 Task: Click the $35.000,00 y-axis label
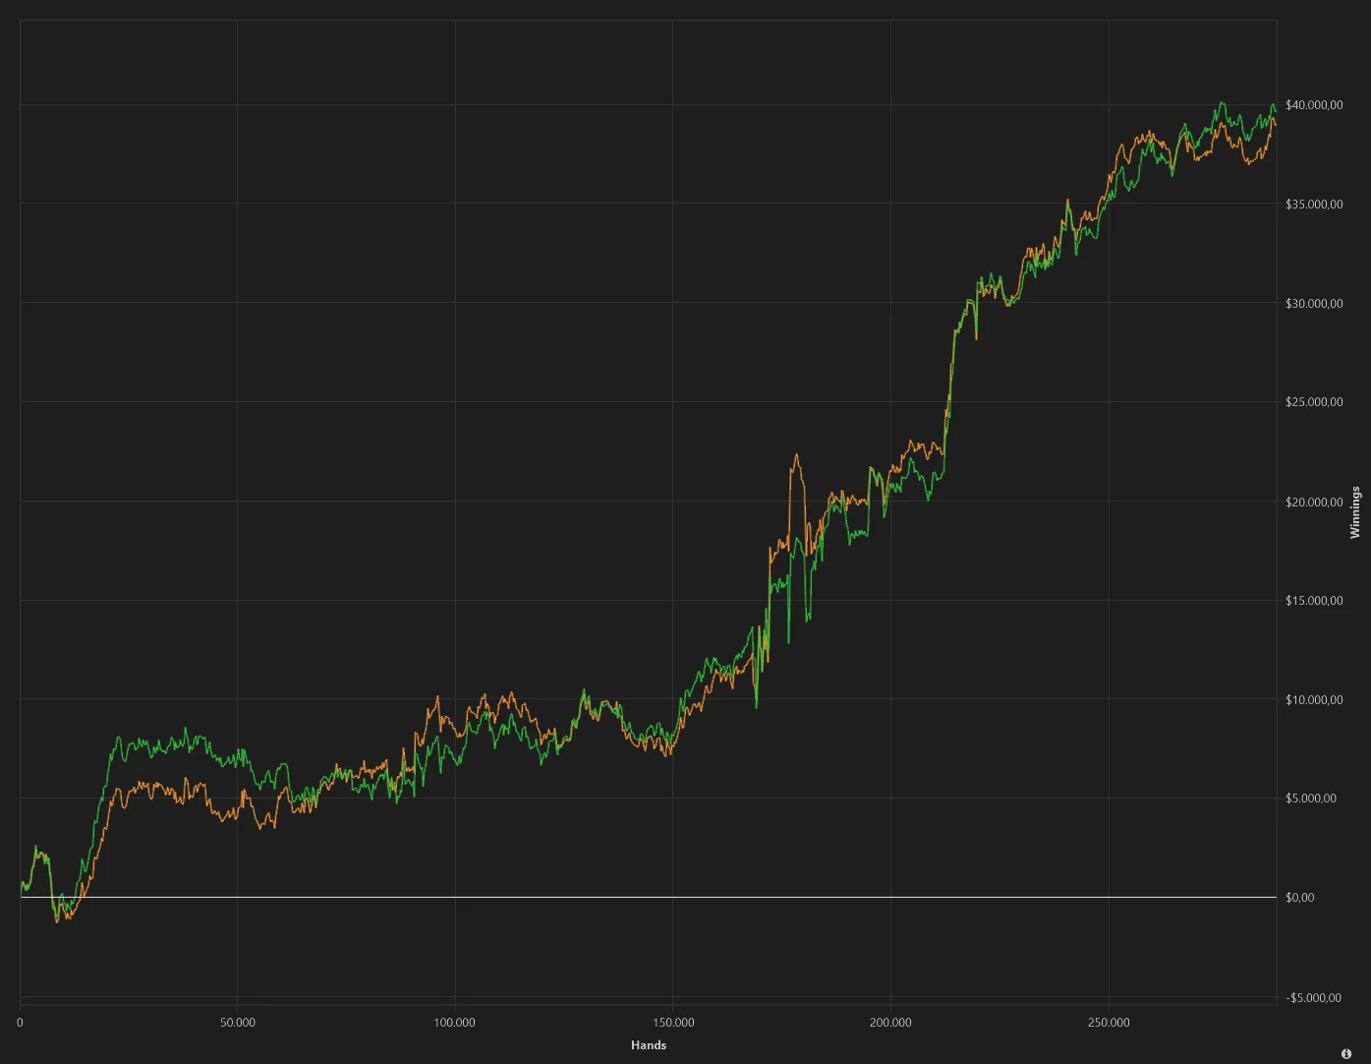1314,205
